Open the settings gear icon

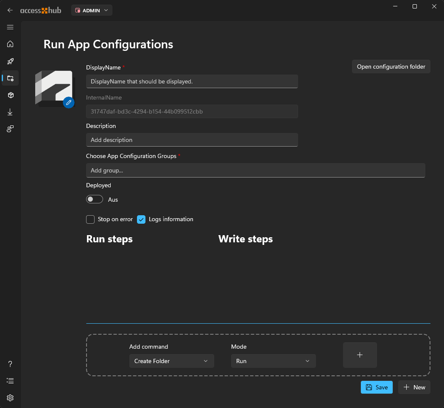(x=10, y=398)
